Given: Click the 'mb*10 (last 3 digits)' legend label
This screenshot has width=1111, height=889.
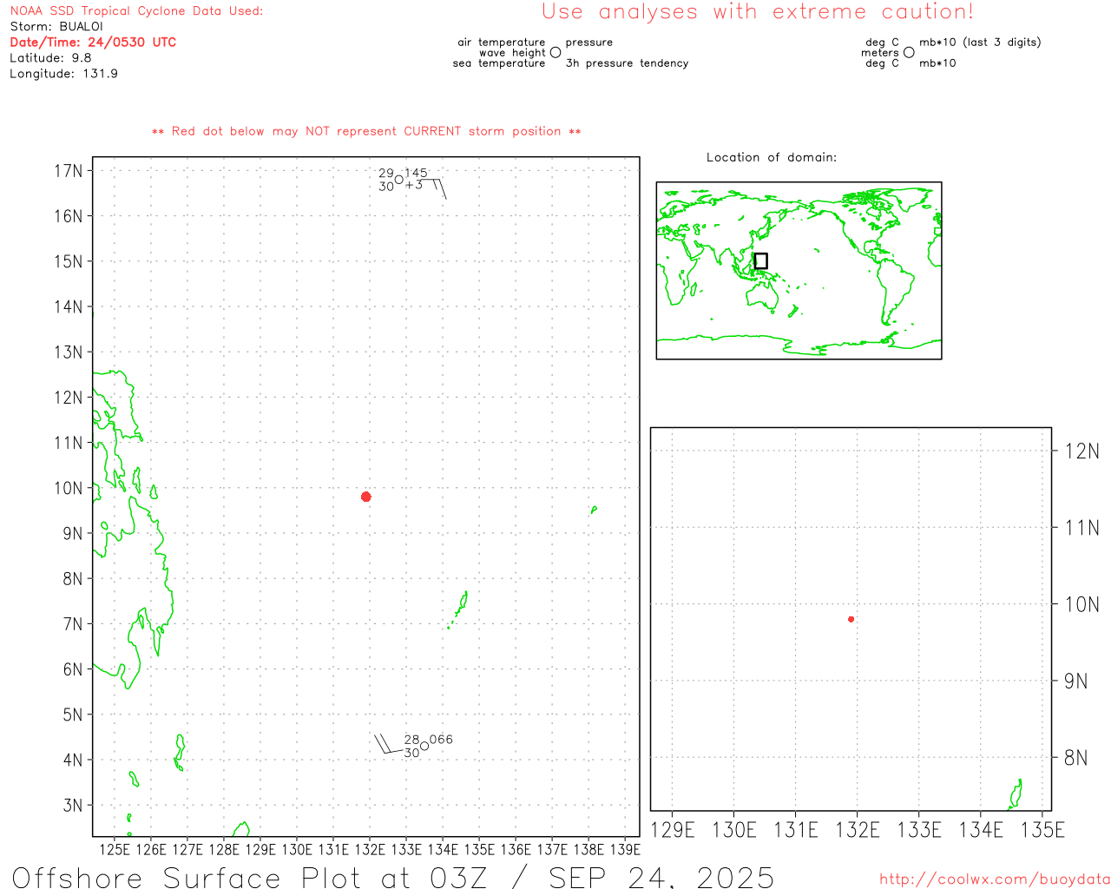Looking at the screenshot, I should (x=980, y=43).
